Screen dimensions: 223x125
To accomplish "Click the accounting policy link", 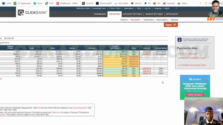I will pyautogui.click(x=79, y=108).
